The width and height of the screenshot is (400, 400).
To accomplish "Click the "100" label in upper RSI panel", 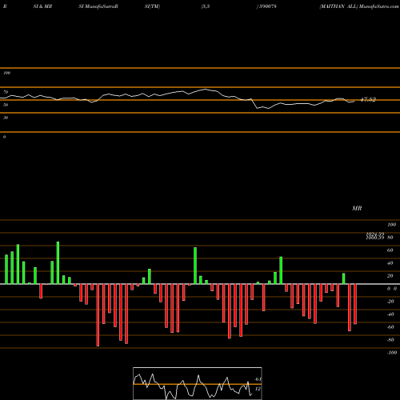I will point(6,73).
